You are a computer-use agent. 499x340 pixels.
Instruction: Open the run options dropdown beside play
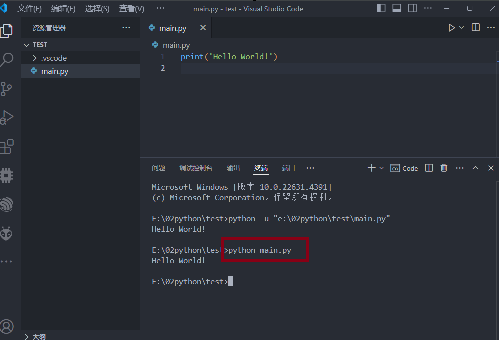click(x=461, y=28)
